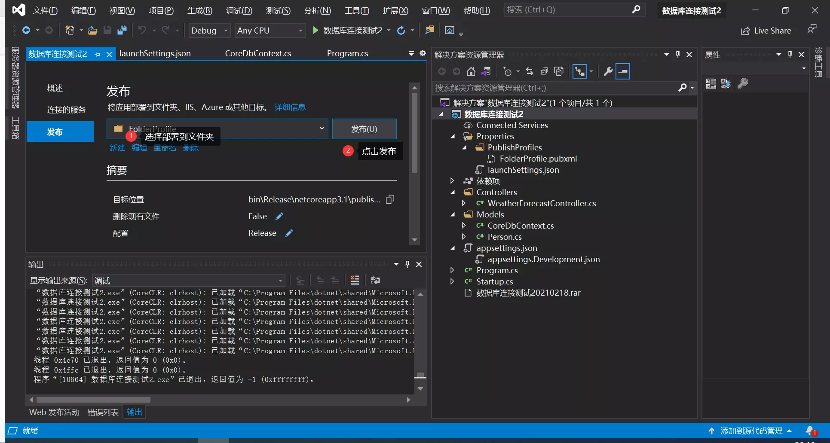Click show all files icon
Viewport: 830px width, 443px height.
(559, 71)
